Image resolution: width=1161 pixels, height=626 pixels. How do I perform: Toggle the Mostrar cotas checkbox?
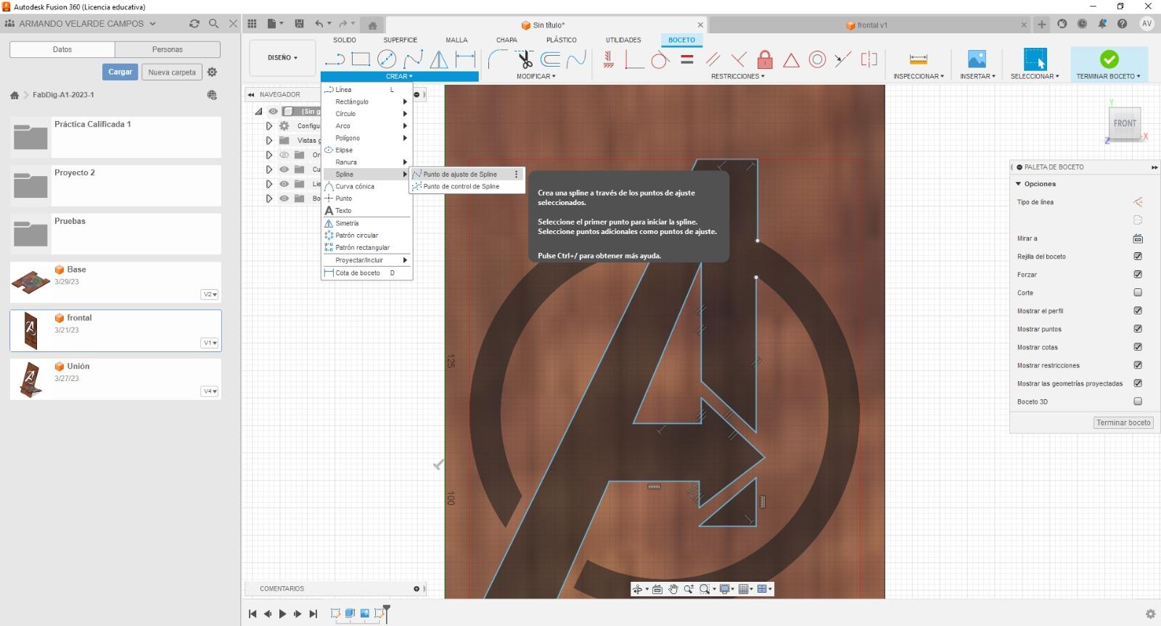tap(1138, 347)
